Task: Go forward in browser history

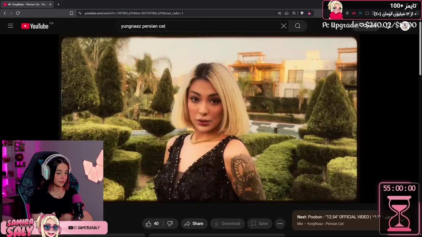Action: coord(11,13)
